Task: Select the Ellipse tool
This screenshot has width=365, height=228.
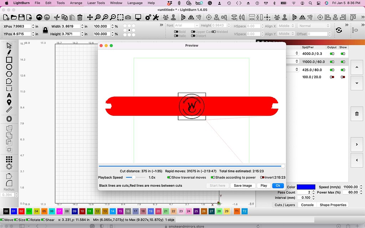Action: [9, 67]
